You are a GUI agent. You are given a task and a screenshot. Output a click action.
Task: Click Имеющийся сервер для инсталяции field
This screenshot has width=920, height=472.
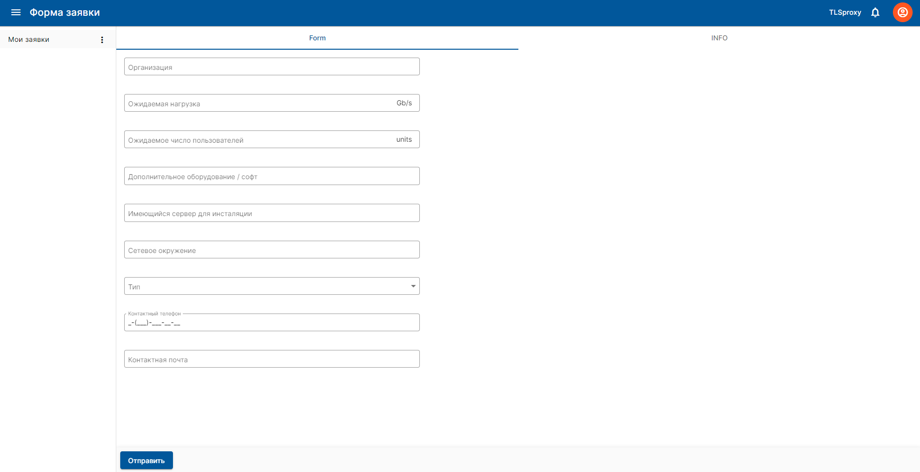pos(272,213)
